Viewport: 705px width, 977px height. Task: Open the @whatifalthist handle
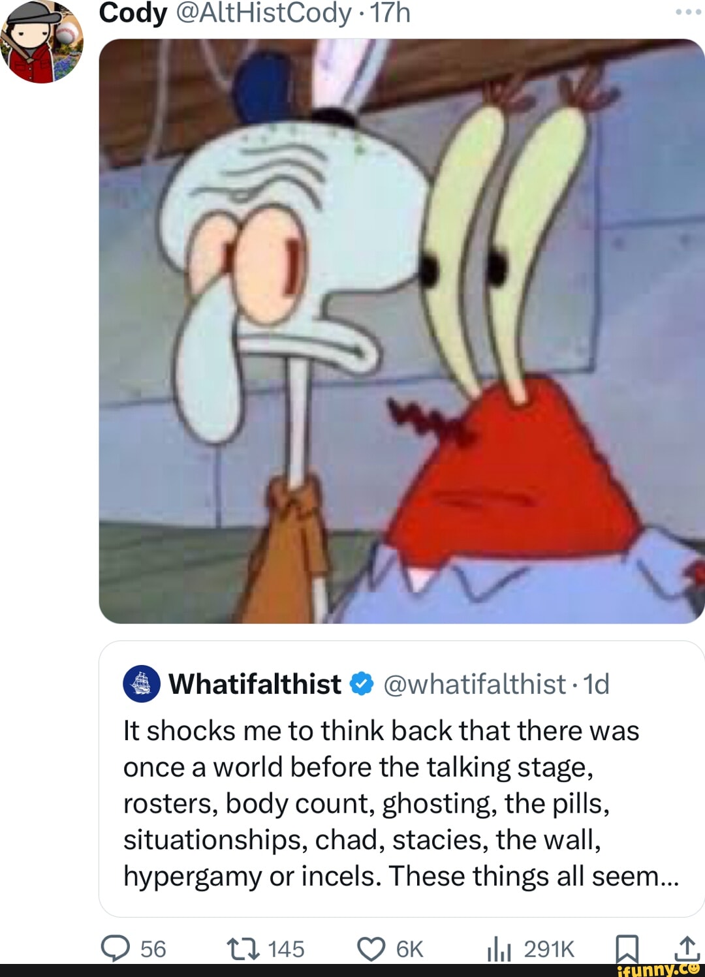(475, 684)
